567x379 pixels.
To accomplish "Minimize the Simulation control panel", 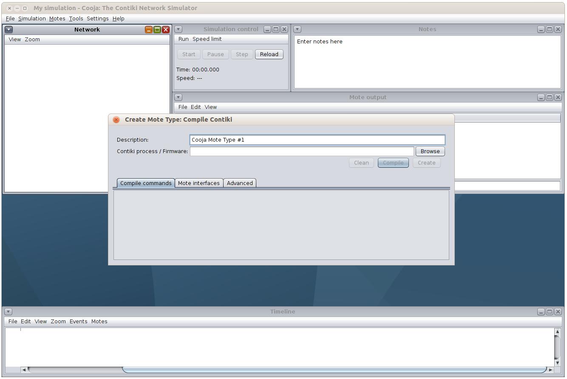I will (x=267, y=29).
